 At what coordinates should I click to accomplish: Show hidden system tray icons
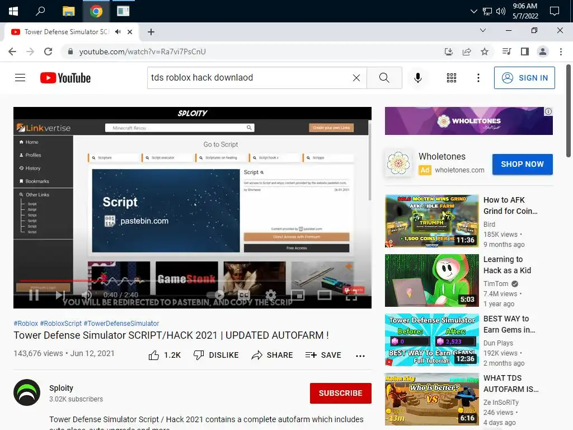[x=473, y=11]
